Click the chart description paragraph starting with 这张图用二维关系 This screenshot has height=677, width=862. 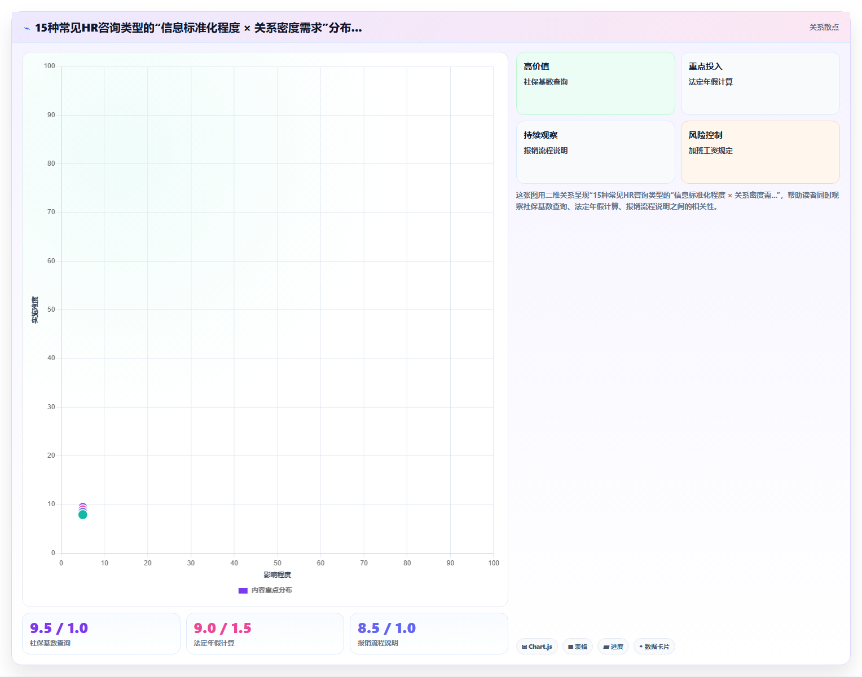677,201
